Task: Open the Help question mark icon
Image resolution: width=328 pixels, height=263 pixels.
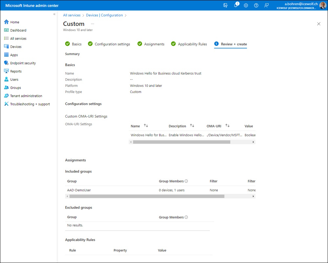Action: 256,6
